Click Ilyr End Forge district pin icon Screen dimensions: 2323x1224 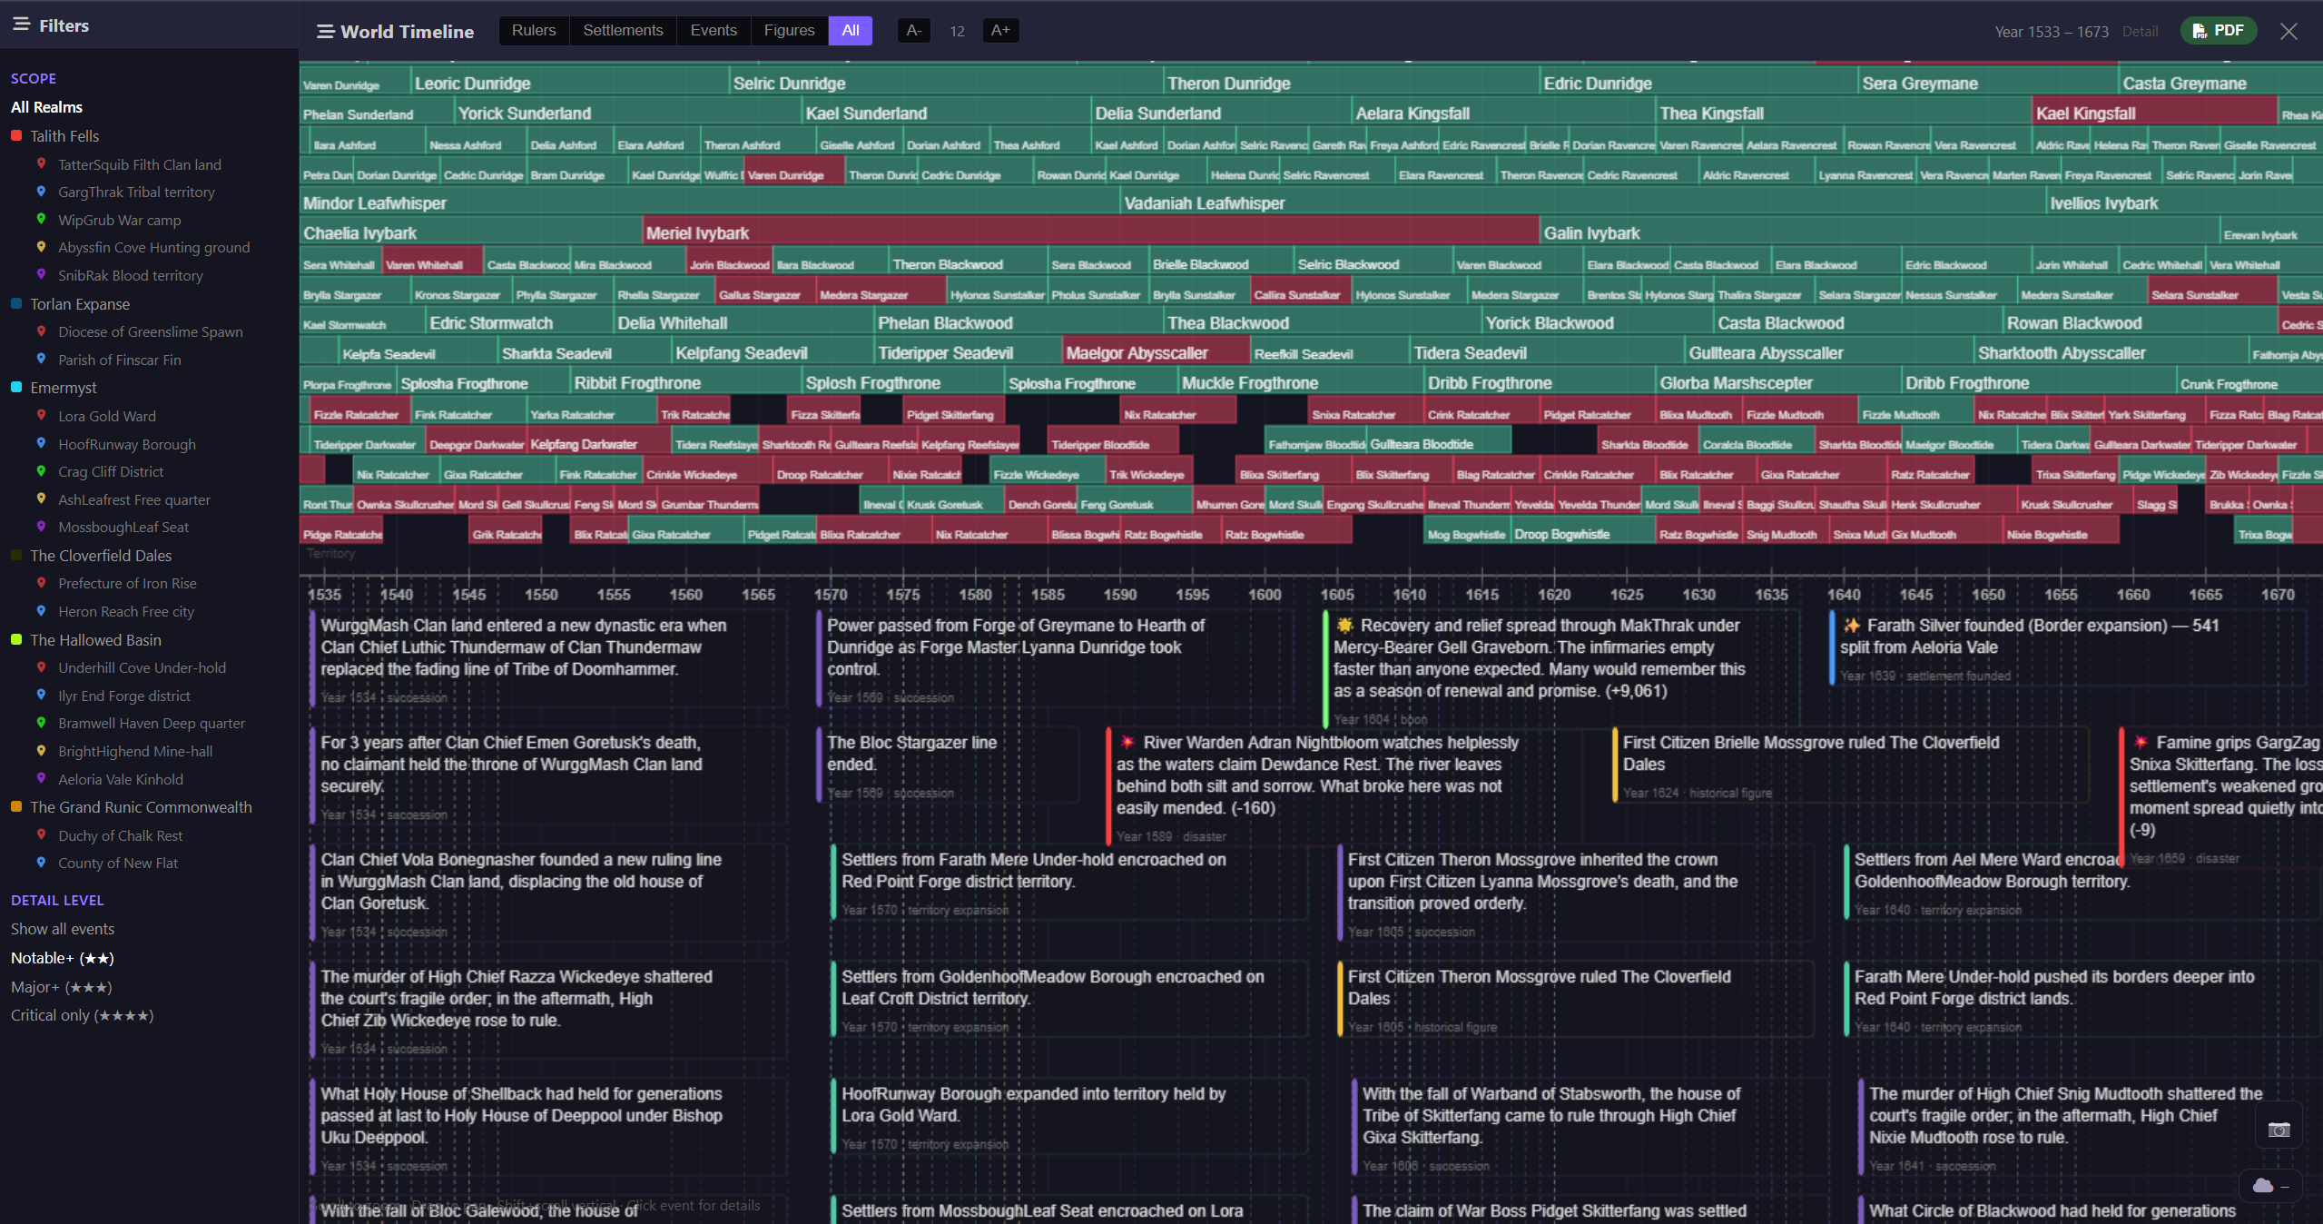pyautogui.click(x=41, y=695)
